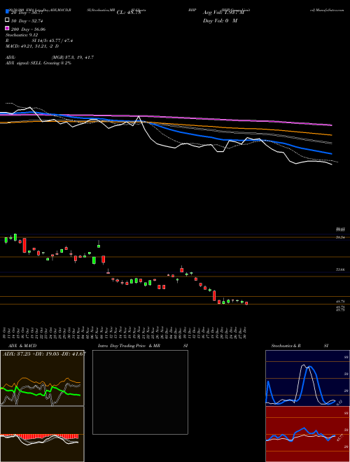Click the right end of the blue 20 Day EMA line
350x462 pixels.
tap(331, 153)
